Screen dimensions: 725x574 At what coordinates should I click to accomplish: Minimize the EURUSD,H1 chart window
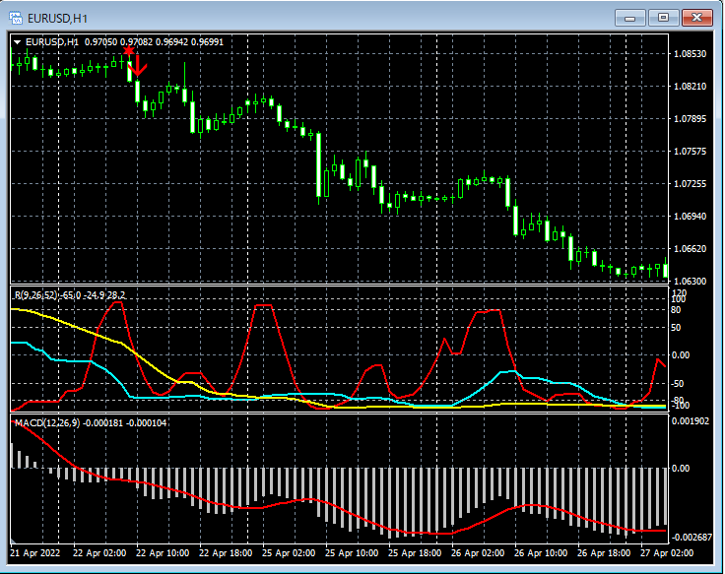[x=630, y=18]
